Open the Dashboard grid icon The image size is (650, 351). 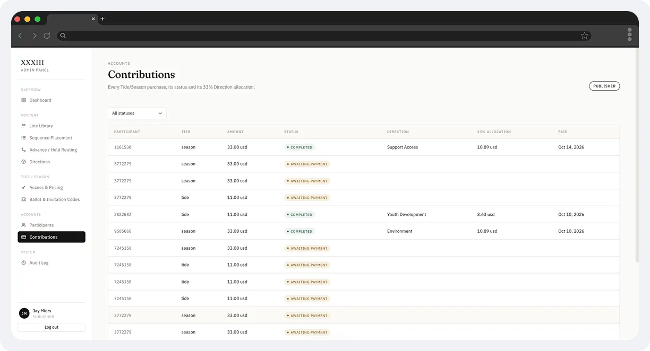coord(23,100)
